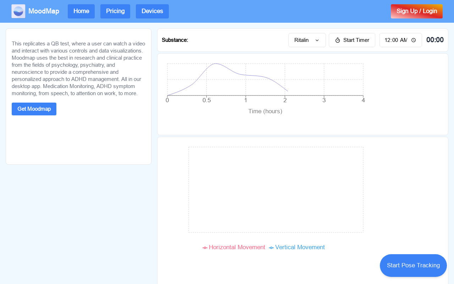Click the curve peak on substance chart
This screenshot has height=284, width=454.
tap(216, 64)
